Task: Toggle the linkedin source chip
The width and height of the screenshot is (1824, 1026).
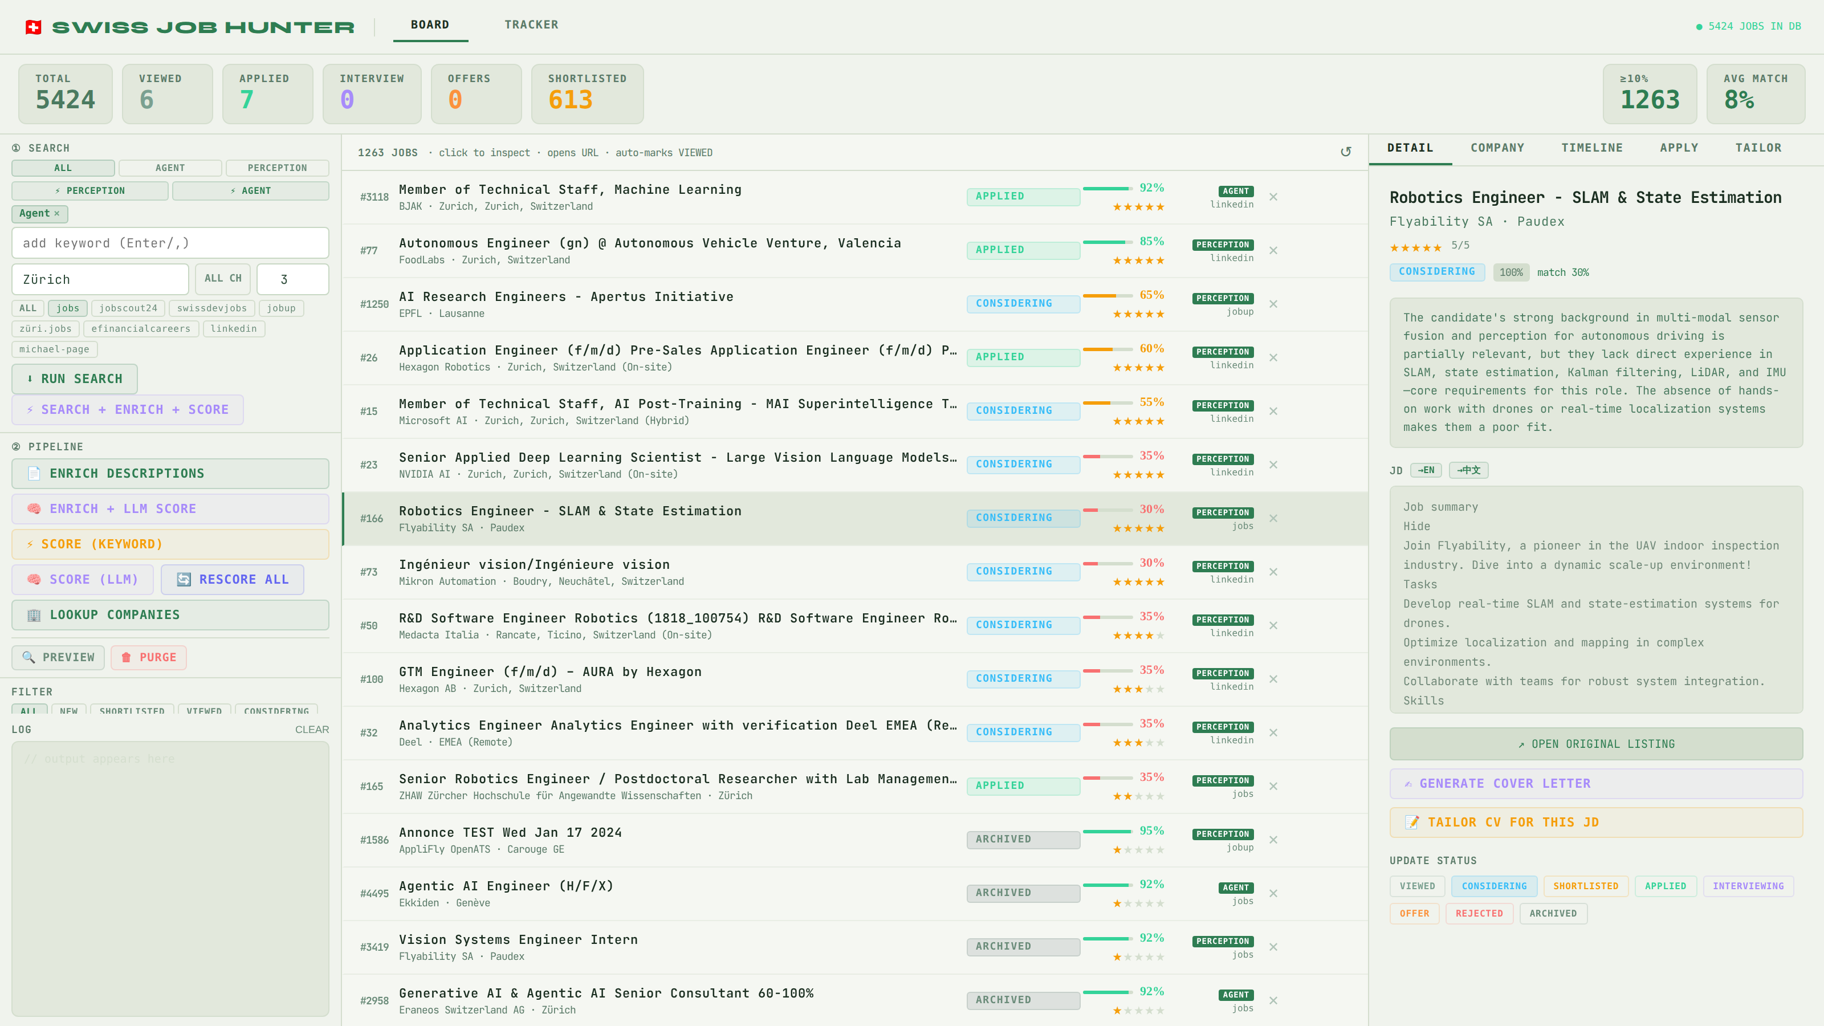Action: click(234, 328)
